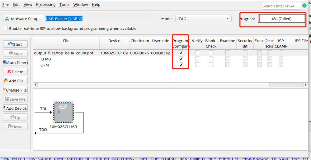Click the file list scroll left arrow
Image resolution: width=311 pixels, height=160 pixels.
coord(35,85)
